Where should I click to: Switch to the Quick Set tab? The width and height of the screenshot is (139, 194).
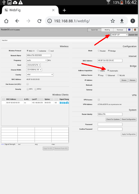pyautogui.click(x=94, y=30)
